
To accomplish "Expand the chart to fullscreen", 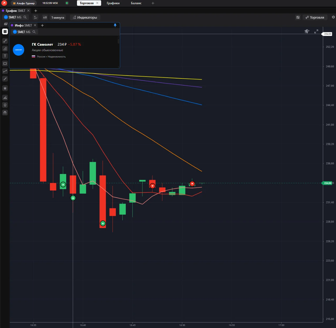I will 316,31.
